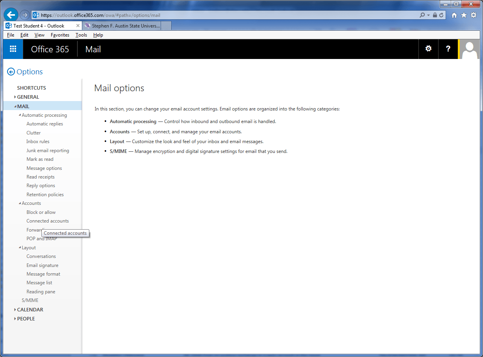Click the browser back navigation button

coord(11,15)
